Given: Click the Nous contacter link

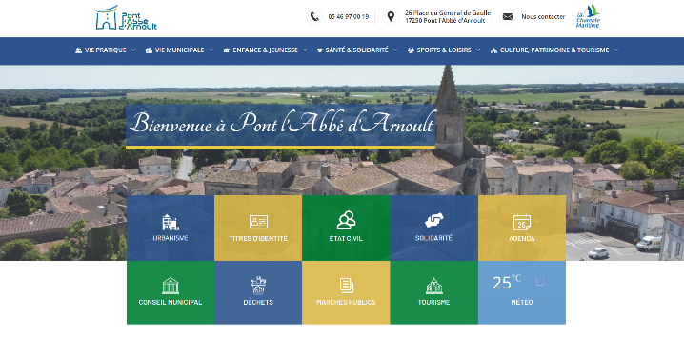Looking at the screenshot, I should tap(543, 16).
